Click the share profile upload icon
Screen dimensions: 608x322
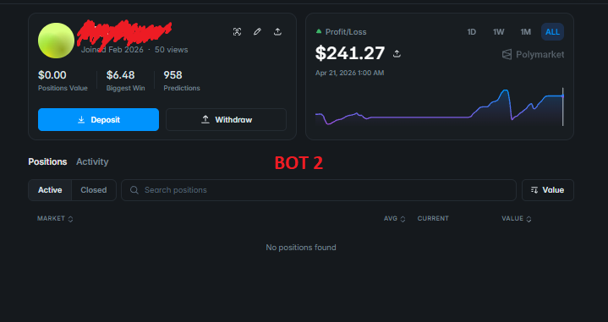pyautogui.click(x=277, y=32)
